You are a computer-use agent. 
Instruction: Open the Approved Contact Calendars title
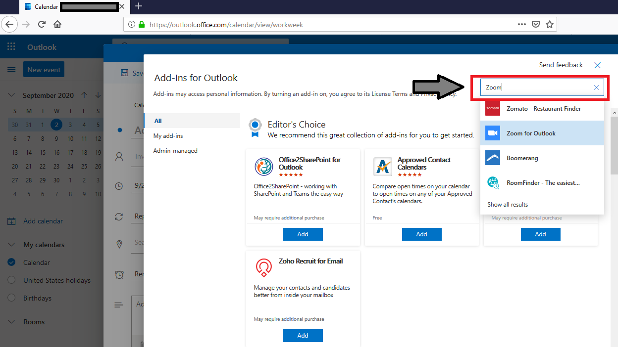(424, 164)
